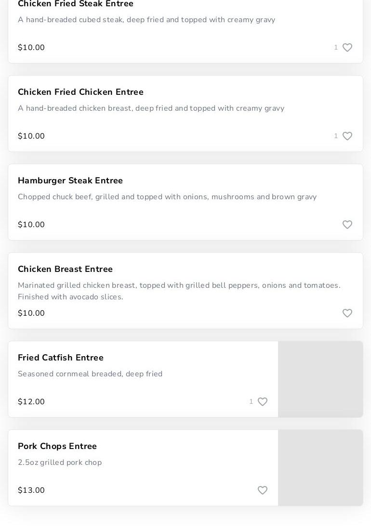This screenshot has width=371, height=526.
Task: Click the Chicken Fried Chicken description
Action: [x=151, y=108]
